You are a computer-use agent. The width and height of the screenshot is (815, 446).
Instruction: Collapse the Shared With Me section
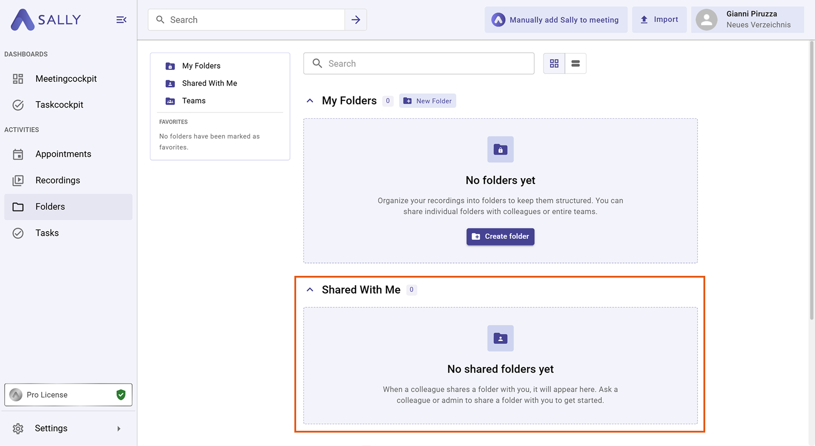click(310, 290)
